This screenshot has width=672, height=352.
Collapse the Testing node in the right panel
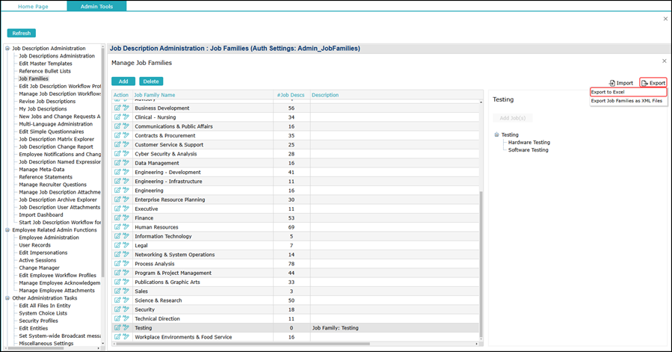[496, 135]
